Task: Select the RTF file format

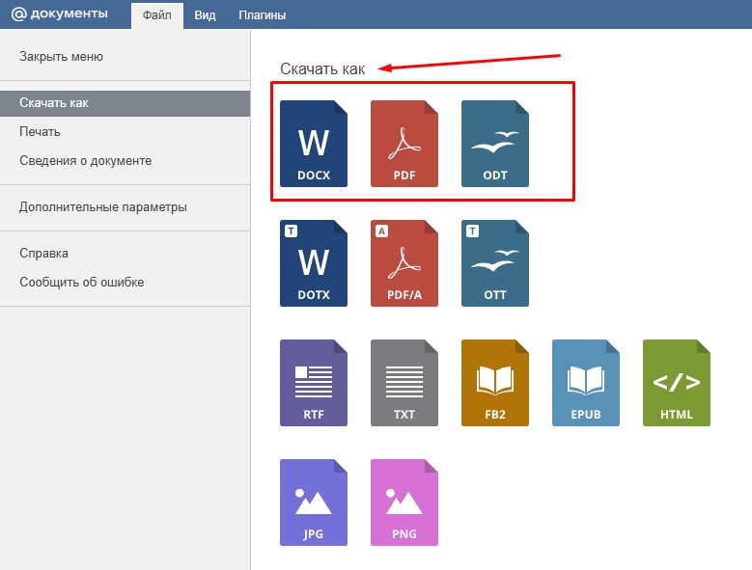Action: click(x=314, y=383)
